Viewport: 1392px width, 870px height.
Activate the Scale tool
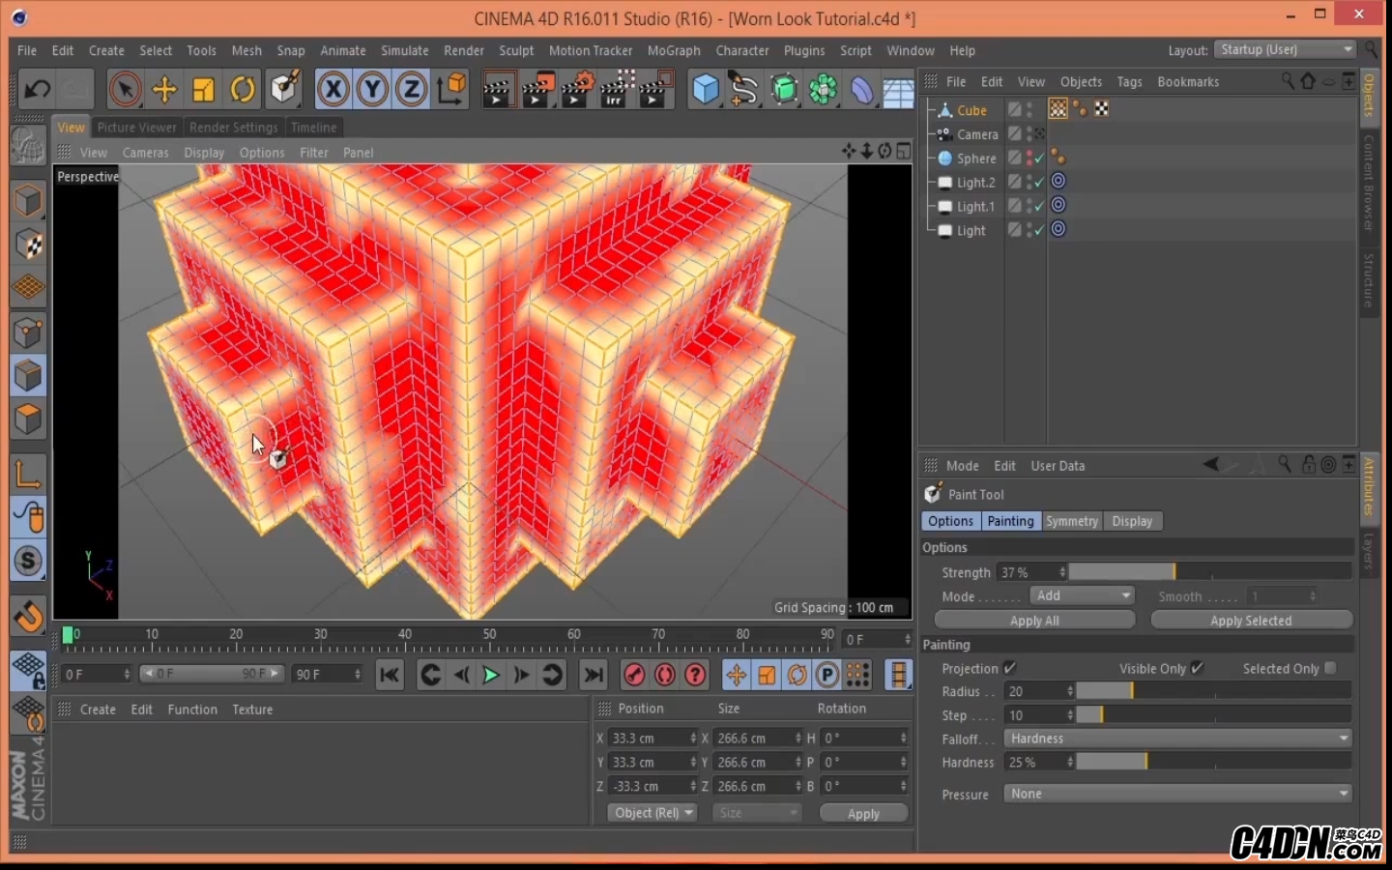point(203,90)
